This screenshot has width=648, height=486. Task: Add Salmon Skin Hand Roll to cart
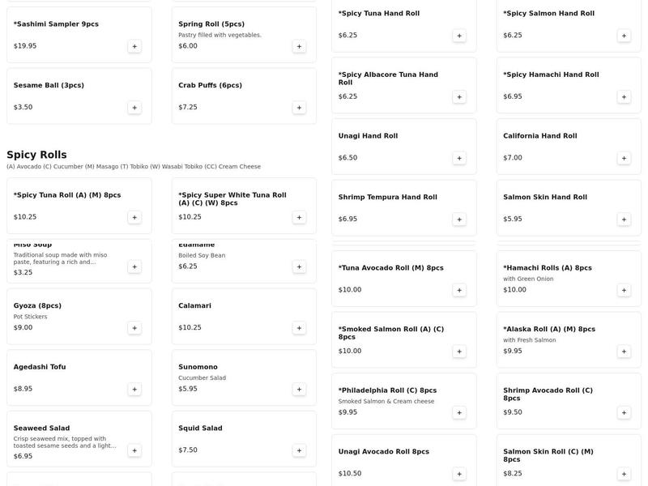(624, 219)
